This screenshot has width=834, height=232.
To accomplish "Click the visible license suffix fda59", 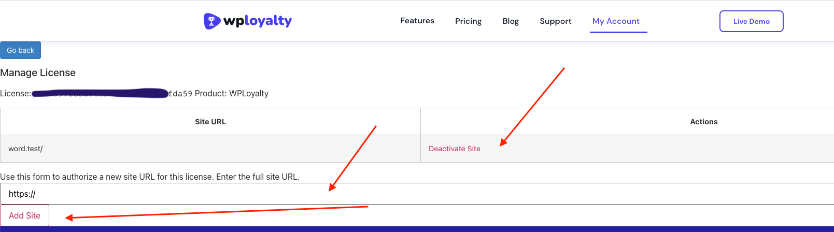I will (180, 94).
